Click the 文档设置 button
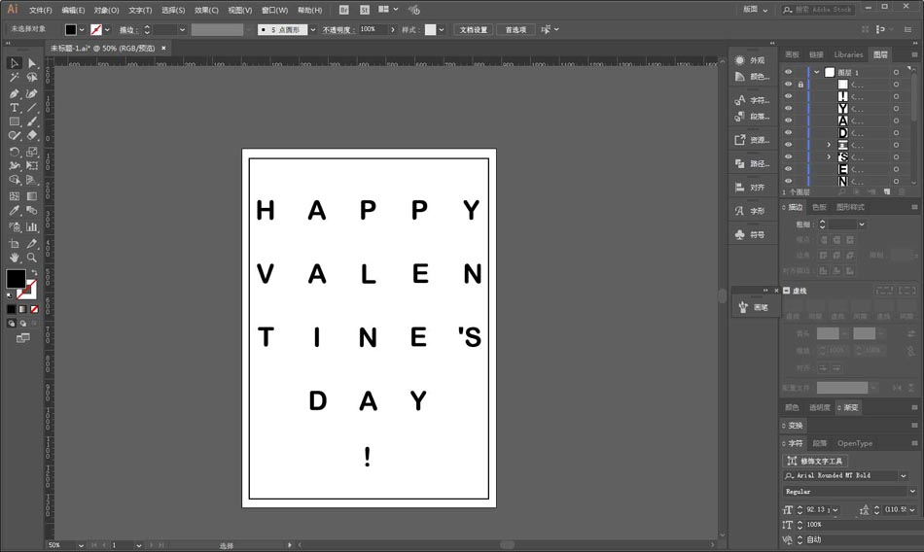The image size is (924, 552). [474, 30]
